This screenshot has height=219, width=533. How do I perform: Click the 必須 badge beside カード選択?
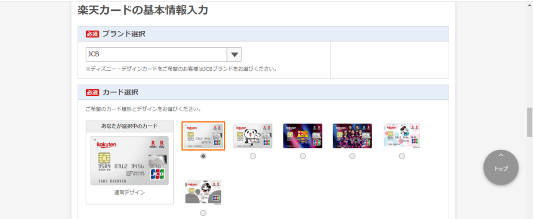click(92, 93)
